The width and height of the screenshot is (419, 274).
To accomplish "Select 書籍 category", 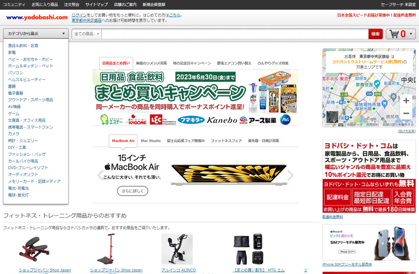I will pos(12,87).
